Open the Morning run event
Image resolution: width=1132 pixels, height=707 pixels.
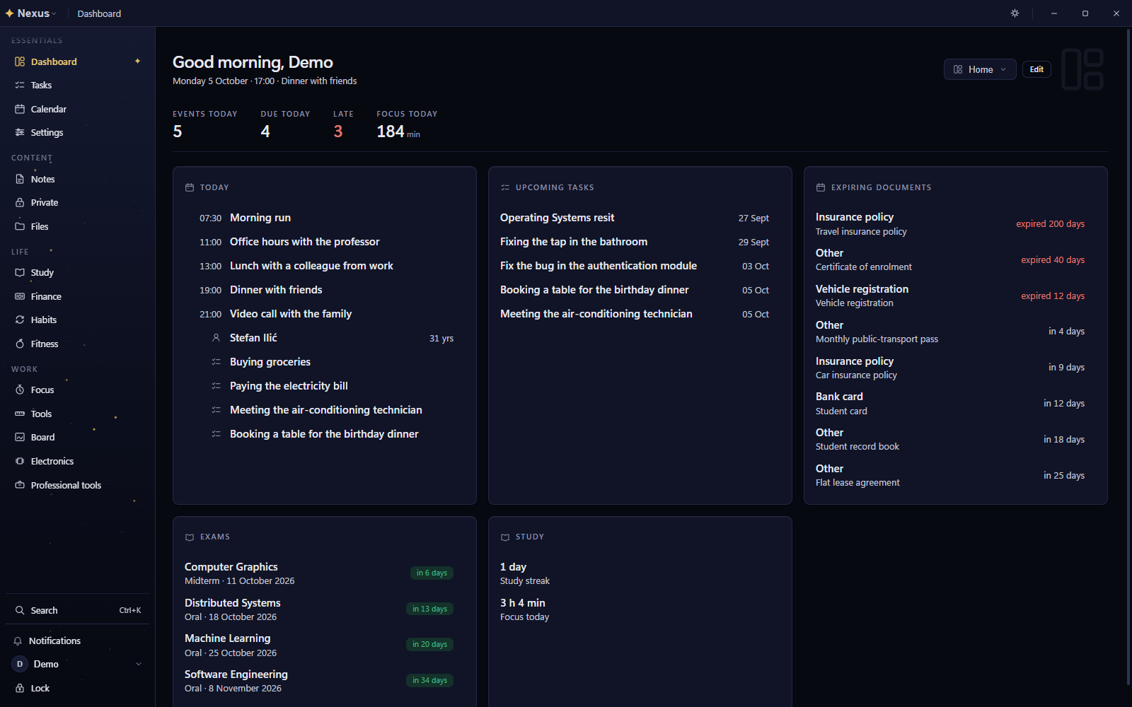click(x=326, y=218)
